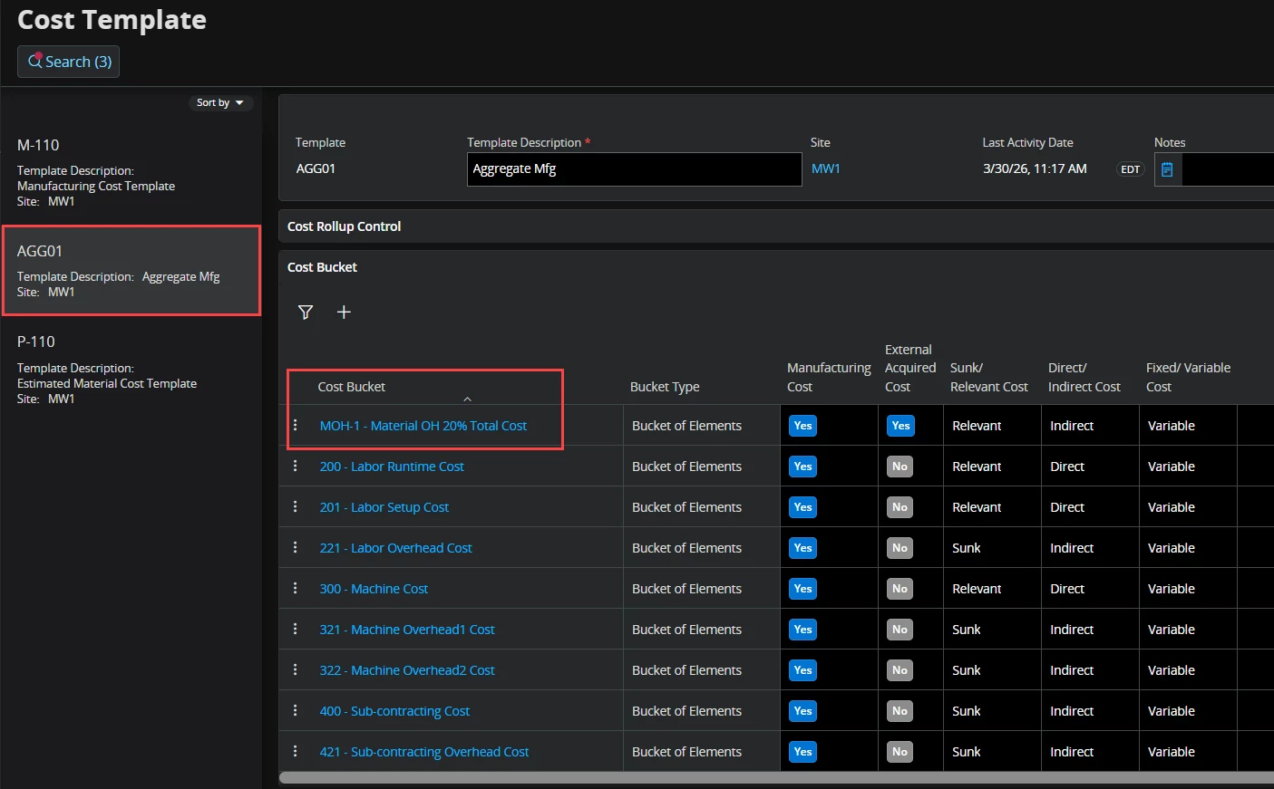Click the plus icon to add cost bucket
1274x789 pixels.
(344, 313)
